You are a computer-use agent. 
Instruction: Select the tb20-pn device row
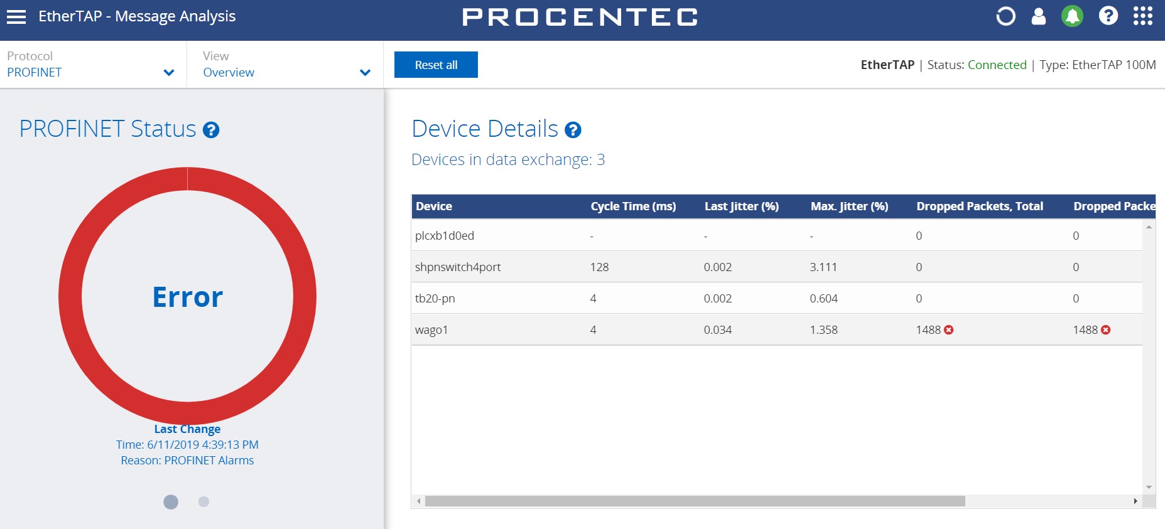tap(777, 298)
